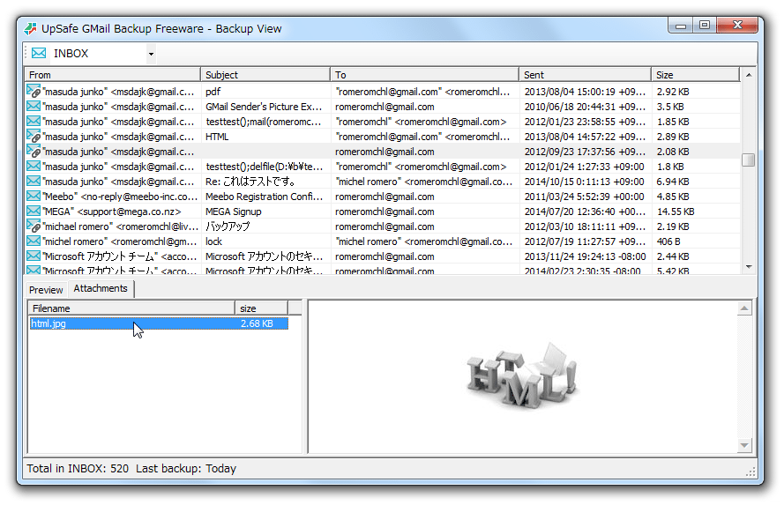Click envelope icon of the Meebo email
Screen dimensions: 784x505
34,196
